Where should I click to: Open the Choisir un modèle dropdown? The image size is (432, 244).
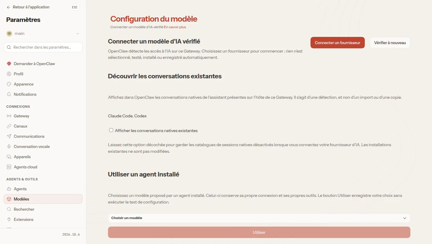point(259,218)
